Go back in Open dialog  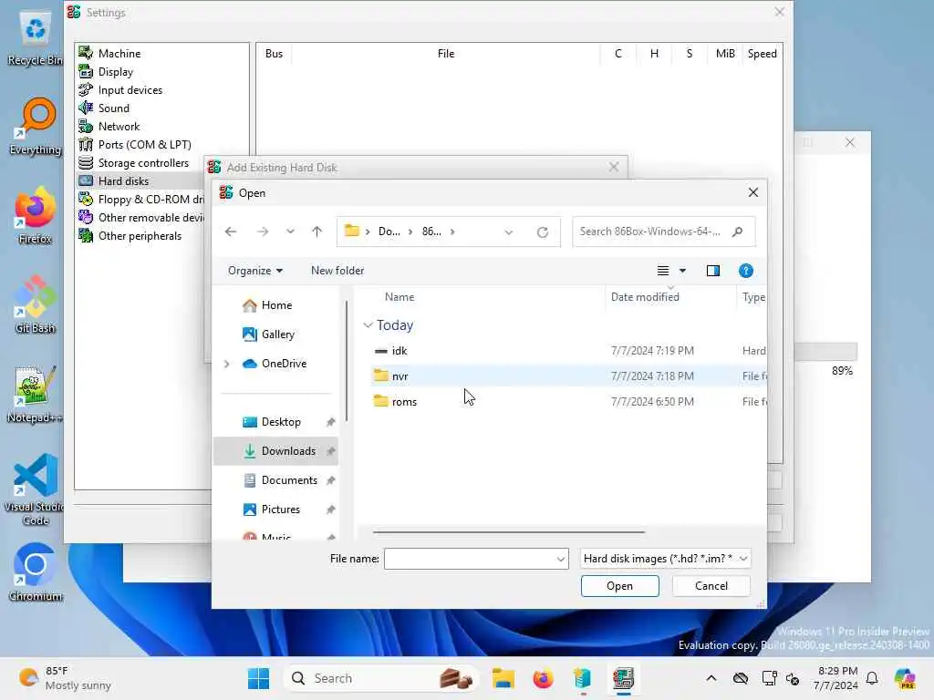click(231, 232)
